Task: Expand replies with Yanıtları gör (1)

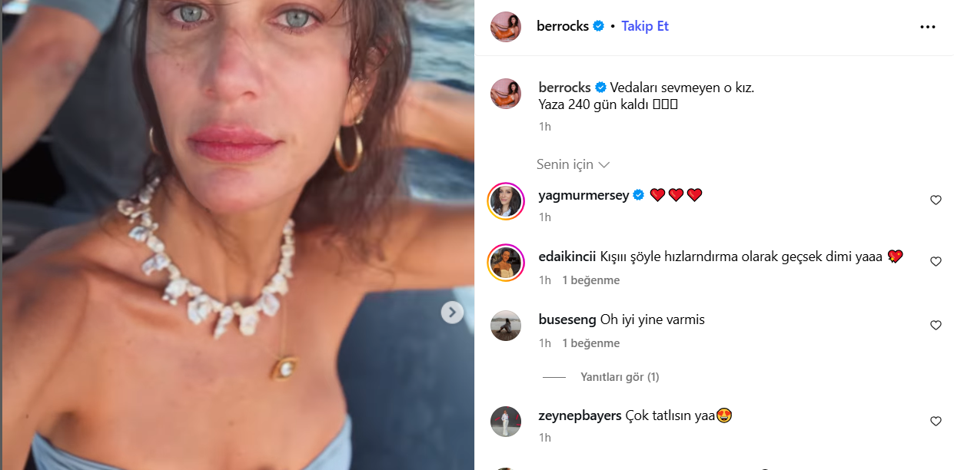Action: [x=620, y=377]
